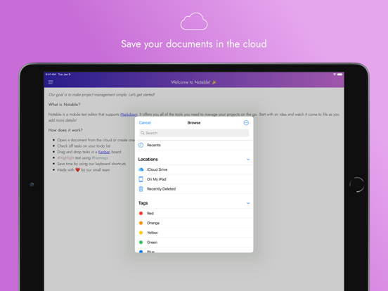Screen dimensions: 388x291
Task: Click the Recents clock icon
Action: [x=141, y=145]
